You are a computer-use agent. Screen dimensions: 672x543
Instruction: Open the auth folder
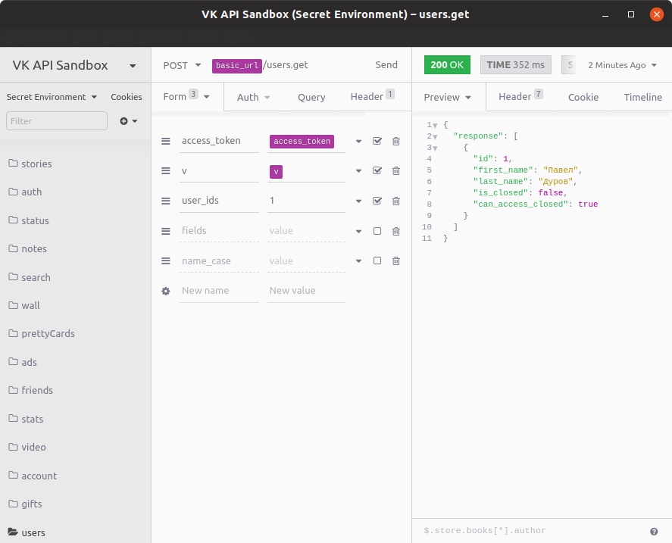[x=25, y=192]
